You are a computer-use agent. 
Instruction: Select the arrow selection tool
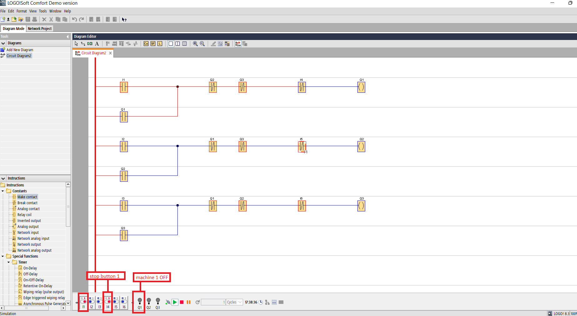tap(76, 44)
